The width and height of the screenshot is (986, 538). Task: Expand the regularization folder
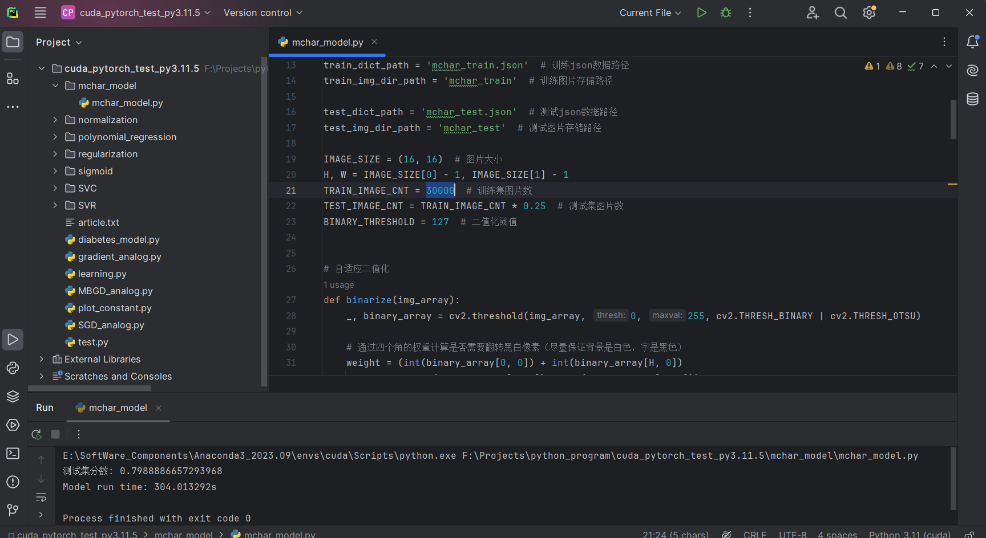[55, 154]
